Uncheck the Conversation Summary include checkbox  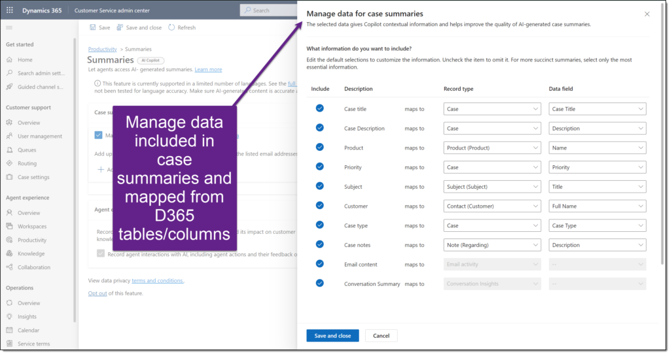click(319, 283)
